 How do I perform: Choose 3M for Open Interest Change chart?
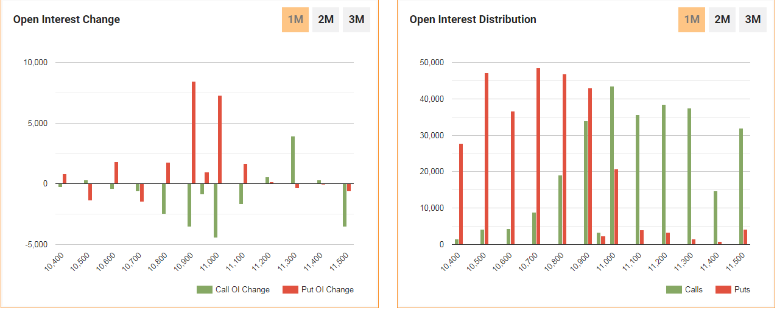(356, 19)
